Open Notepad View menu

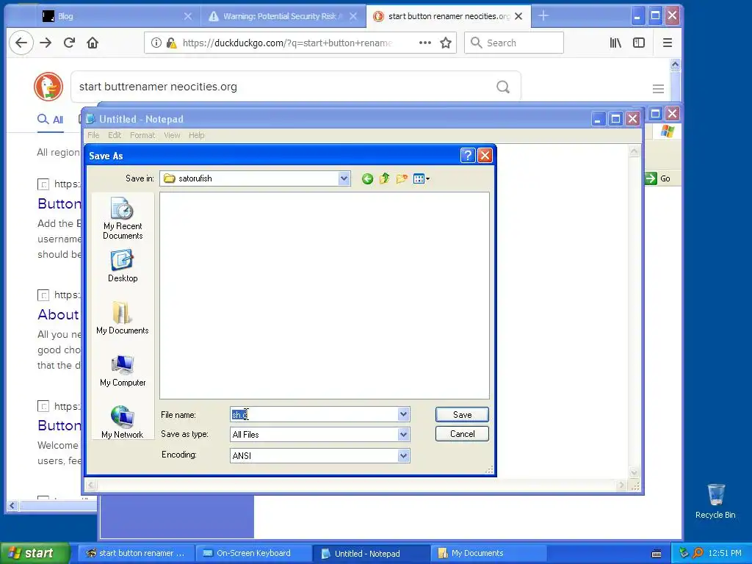pos(172,135)
